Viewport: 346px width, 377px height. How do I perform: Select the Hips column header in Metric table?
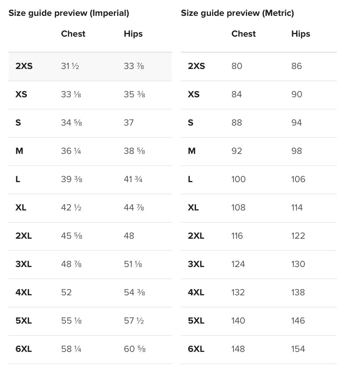tap(300, 34)
